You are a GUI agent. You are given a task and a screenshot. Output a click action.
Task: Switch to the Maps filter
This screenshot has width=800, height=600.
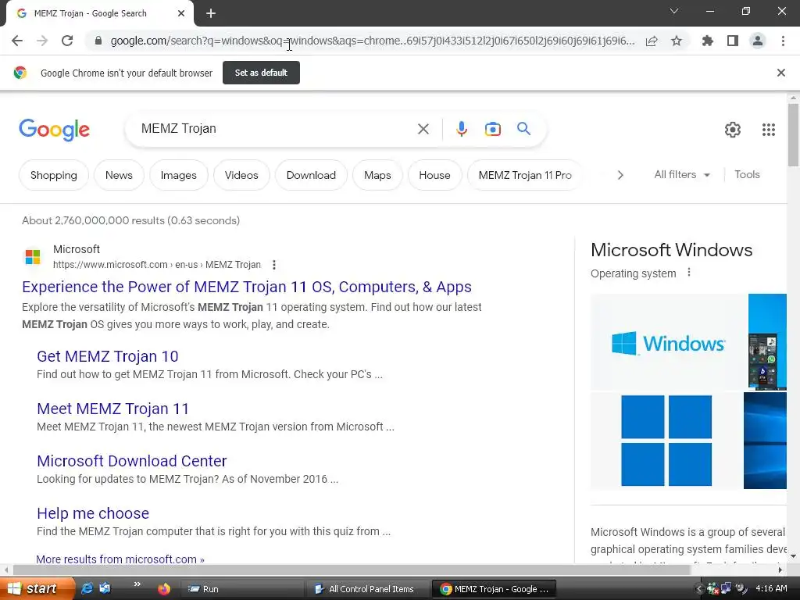(x=377, y=175)
